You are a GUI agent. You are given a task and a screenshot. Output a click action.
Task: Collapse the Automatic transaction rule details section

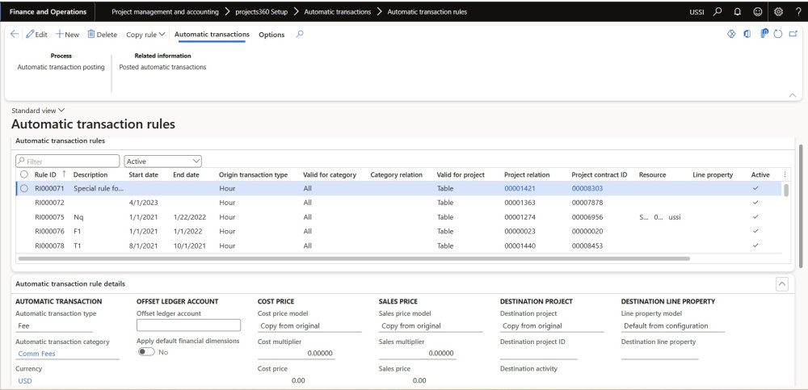tap(781, 283)
